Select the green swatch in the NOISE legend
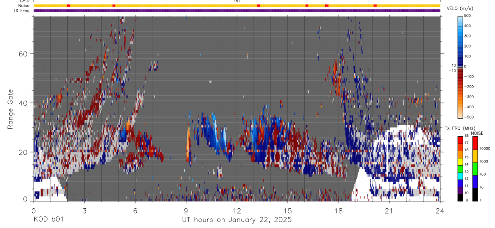Viewport: 495px width, 228px height. click(475, 168)
